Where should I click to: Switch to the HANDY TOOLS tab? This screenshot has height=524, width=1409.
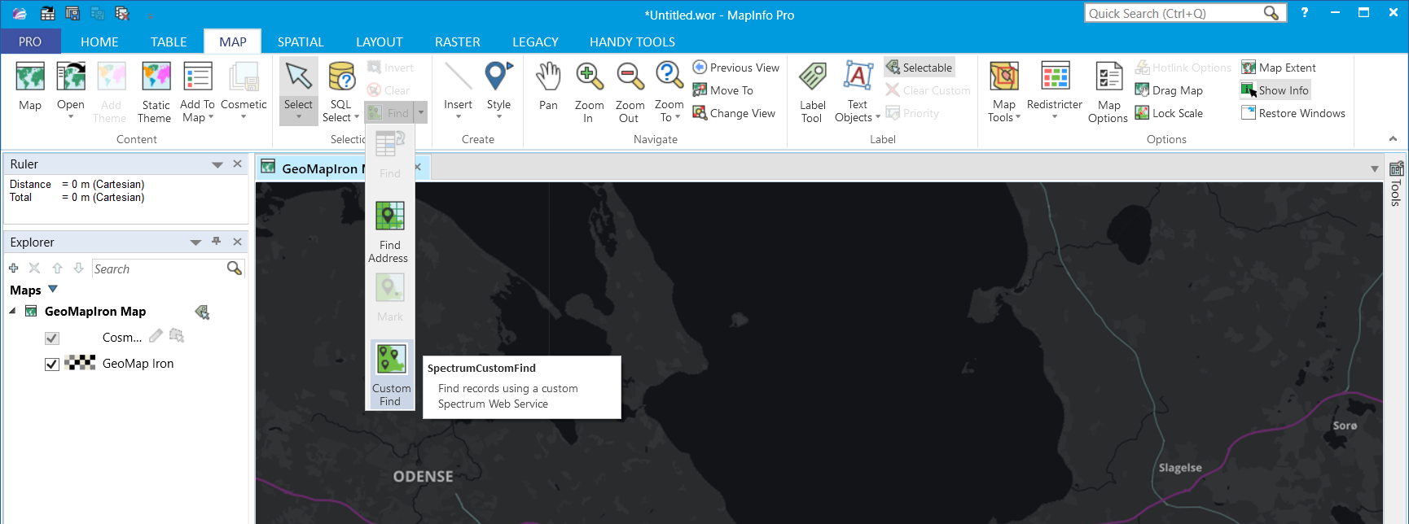632,41
